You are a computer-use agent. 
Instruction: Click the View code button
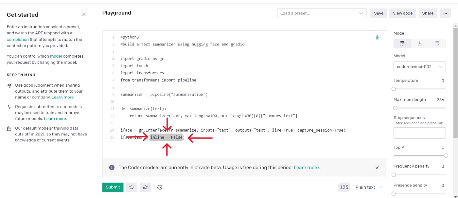403,13
